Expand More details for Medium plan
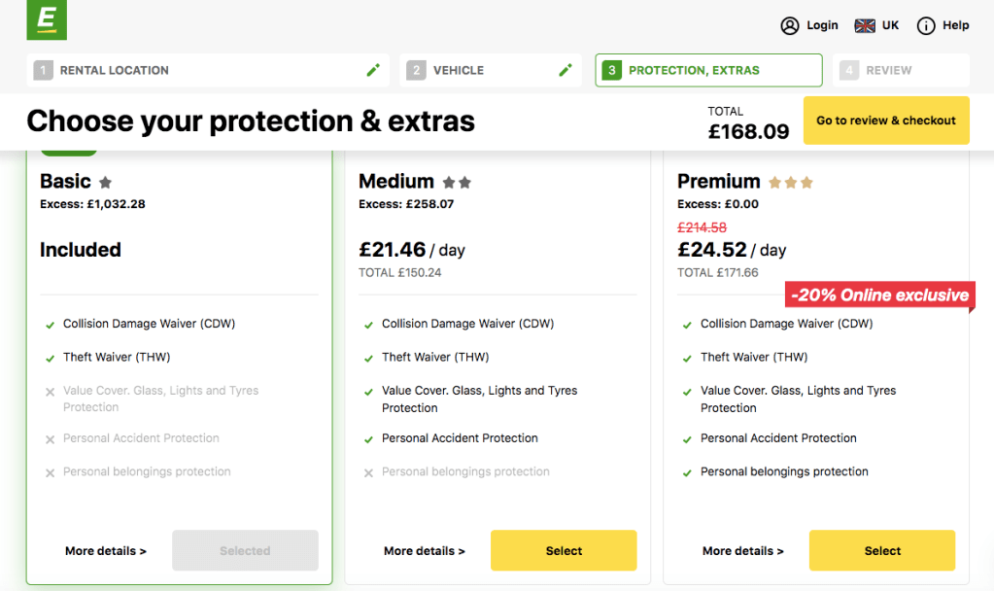Viewport: 994px width, 591px height. [x=425, y=551]
